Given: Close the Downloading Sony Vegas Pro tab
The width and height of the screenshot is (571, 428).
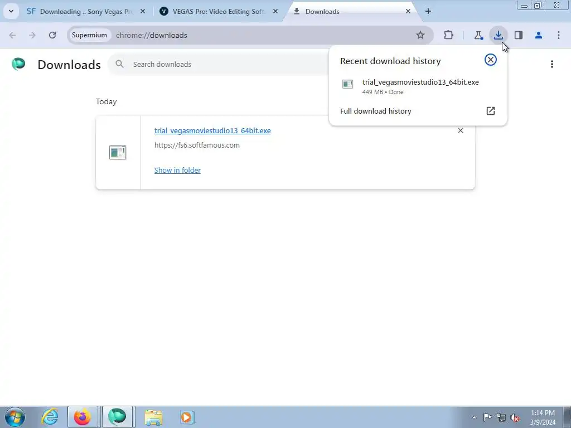Looking at the screenshot, I should (143, 11).
